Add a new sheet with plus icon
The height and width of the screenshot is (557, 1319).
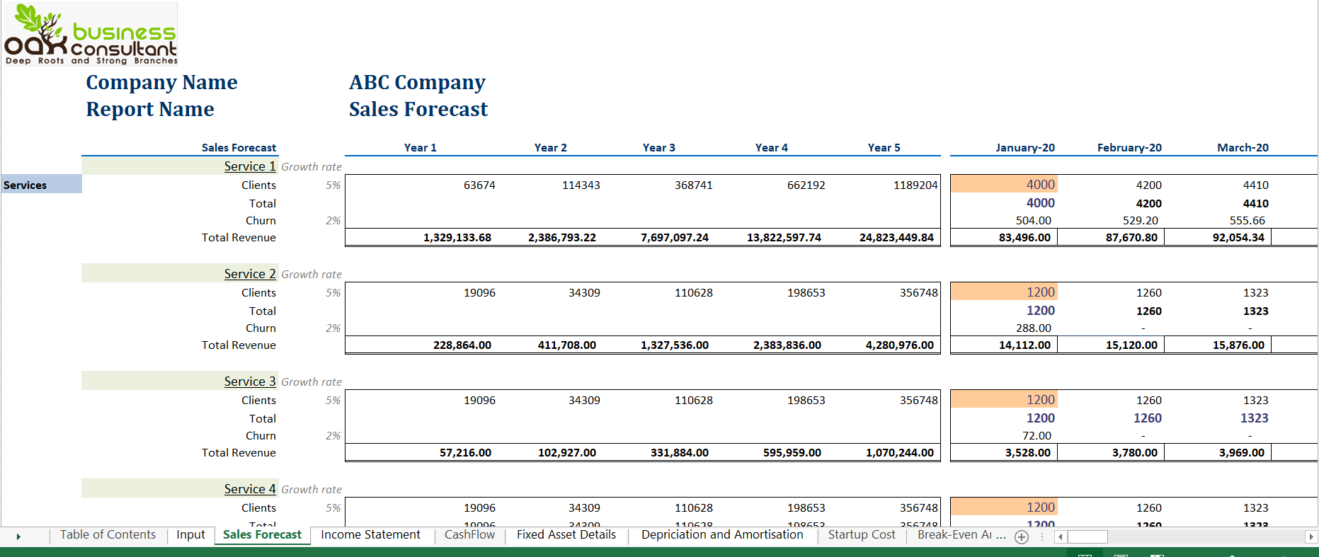(x=1022, y=537)
